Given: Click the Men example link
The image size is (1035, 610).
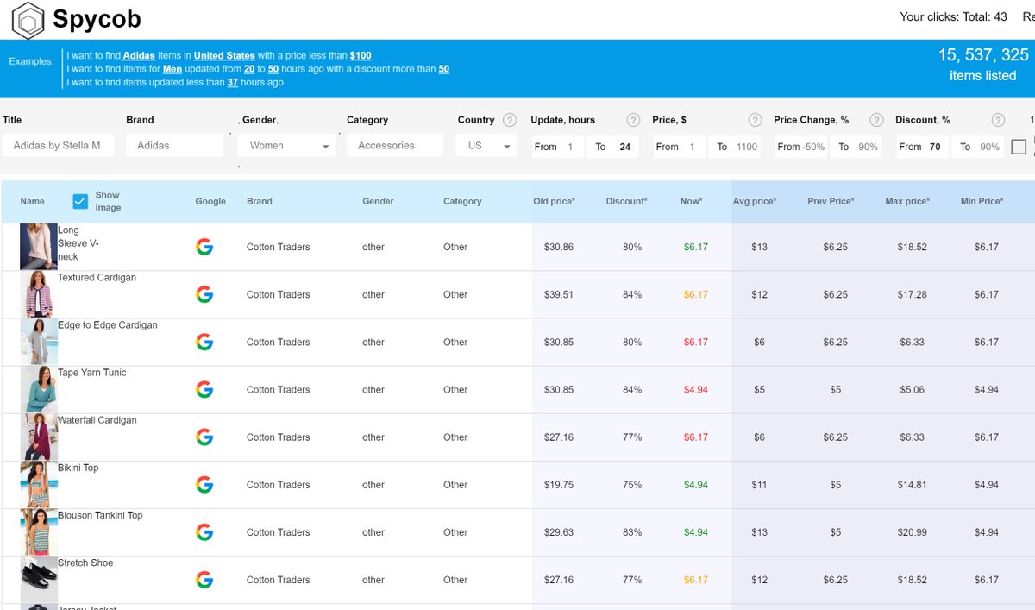Looking at the screenshot, I should (172, 69).
